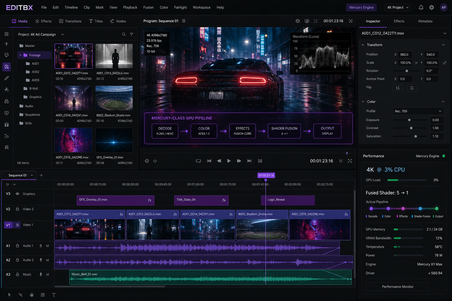Click flip horizontal icon in Transform
Screen dimensions: 452x301
tap(398, 88)
